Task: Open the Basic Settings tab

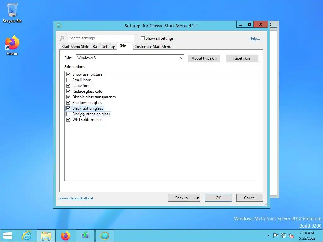Action: (x=104, y=47)
